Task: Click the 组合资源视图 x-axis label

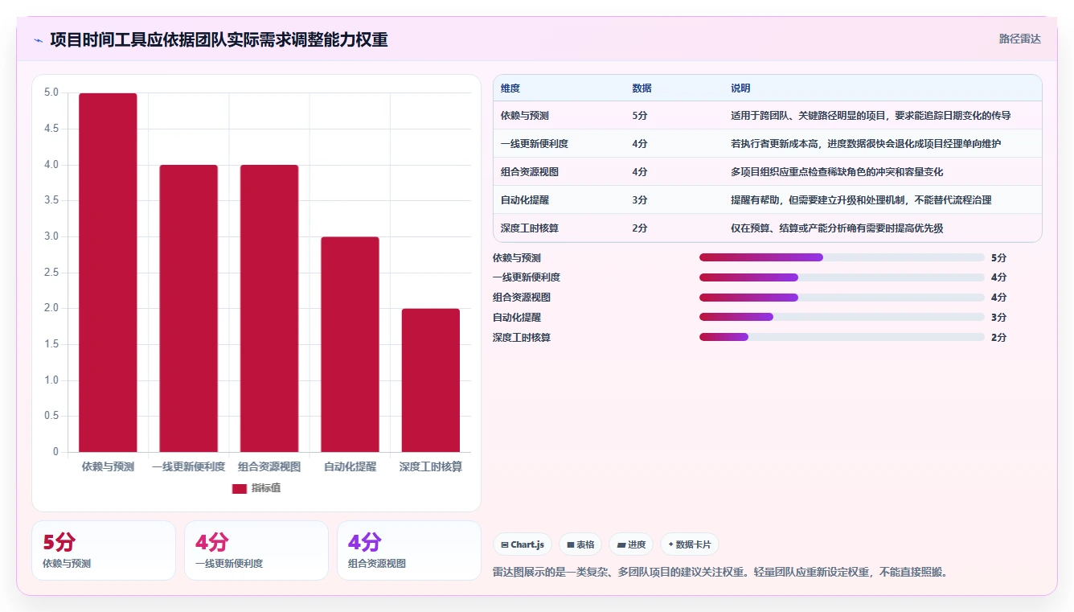Action: click(269, 466)
